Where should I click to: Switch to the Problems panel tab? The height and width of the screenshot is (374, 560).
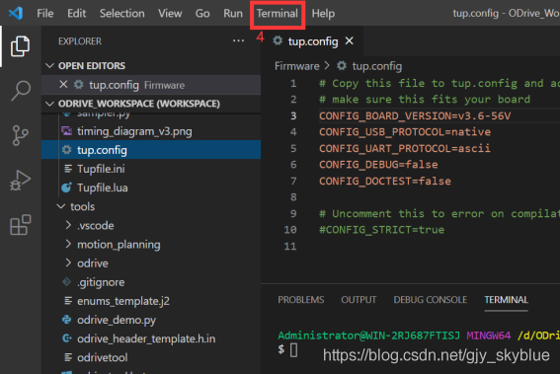(301, 300)
